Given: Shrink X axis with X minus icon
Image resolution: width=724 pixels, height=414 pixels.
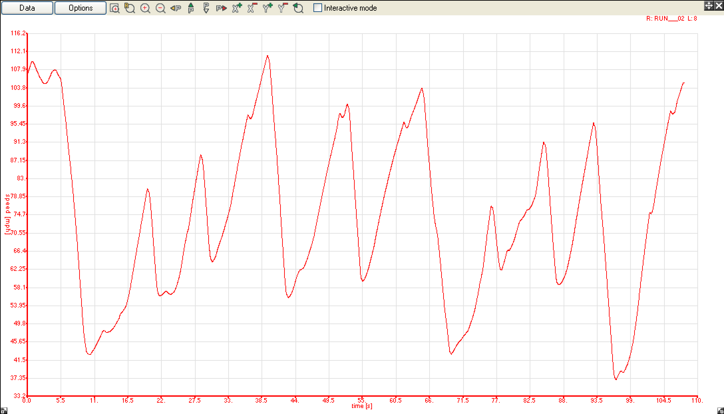Looking at the screenshot, I should tap(252, 8).
